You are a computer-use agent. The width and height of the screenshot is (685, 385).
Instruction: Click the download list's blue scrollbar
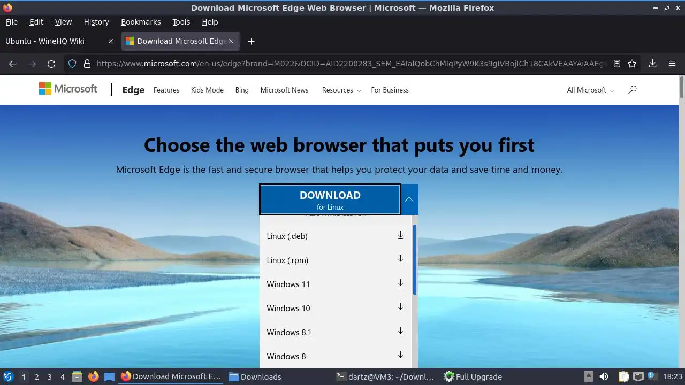click(415, 260)
